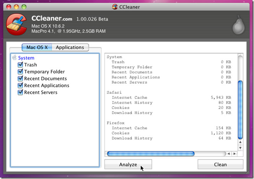254x179 pixels.
Task: Toggle the Recent Documents checkbox
Action: click(20, 78)
